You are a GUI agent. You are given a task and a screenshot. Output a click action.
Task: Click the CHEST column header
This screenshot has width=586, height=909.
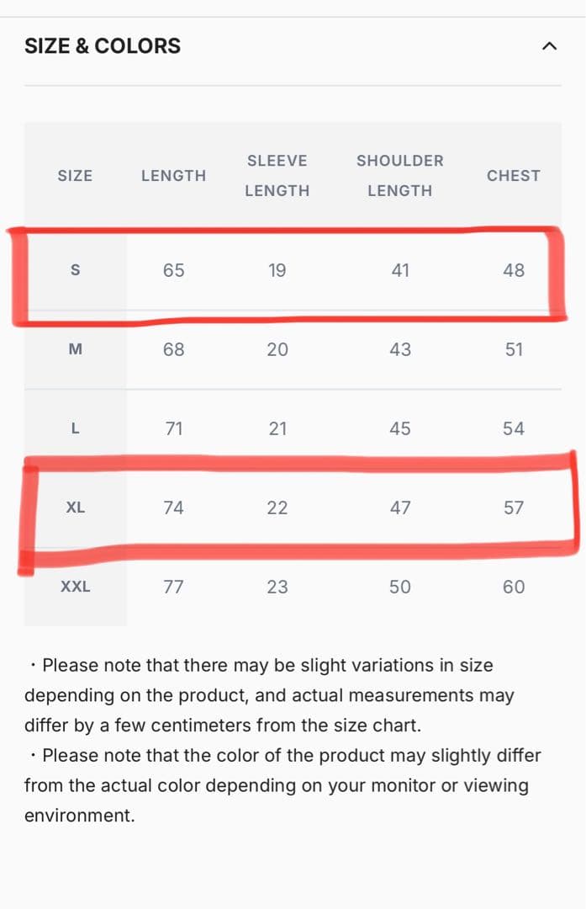(514, 176)
